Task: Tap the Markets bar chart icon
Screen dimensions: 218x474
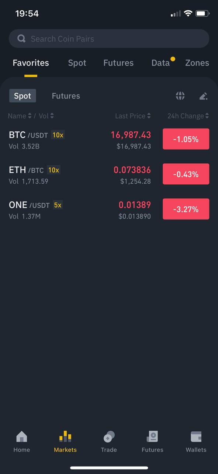Action: click(x=65, y=437)
